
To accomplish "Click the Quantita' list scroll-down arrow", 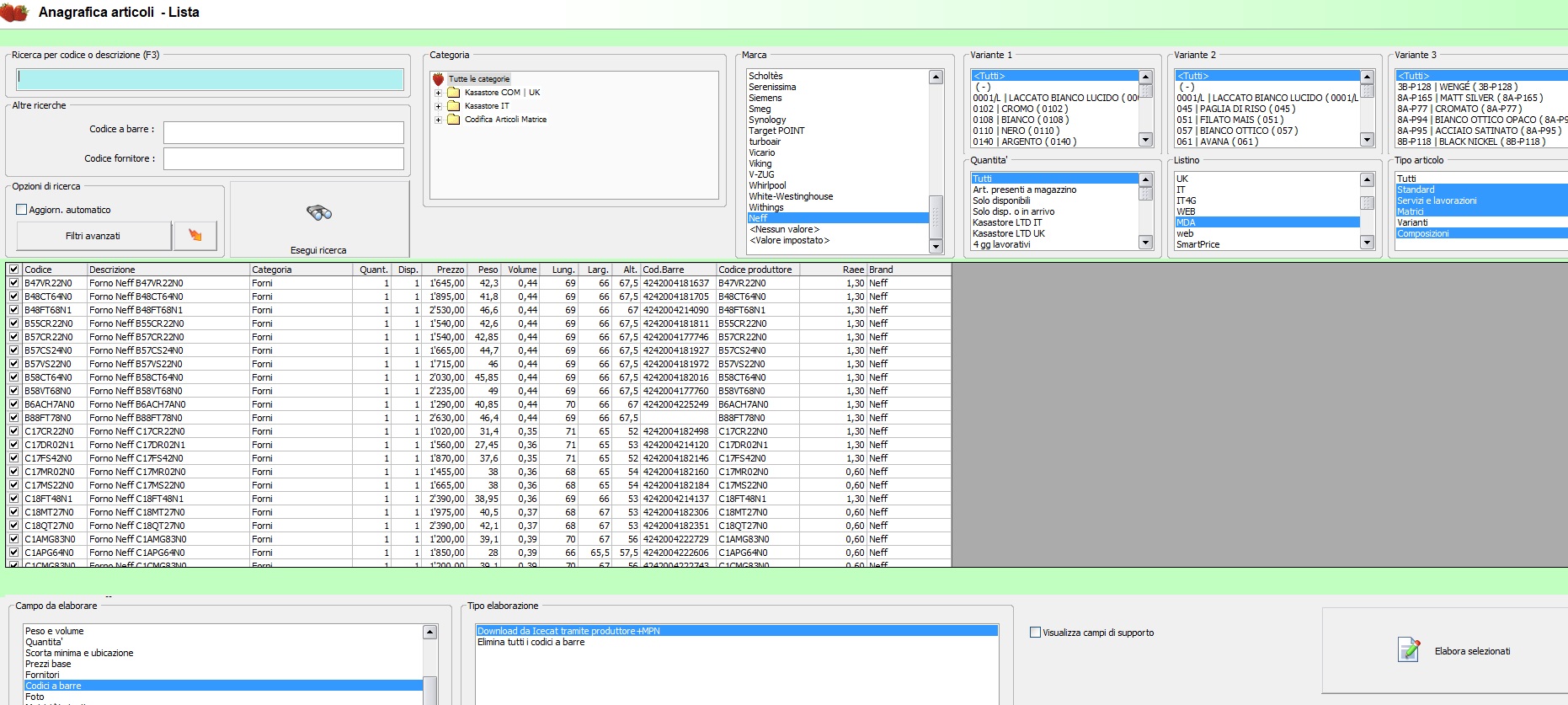I will tap(1145, 243).
